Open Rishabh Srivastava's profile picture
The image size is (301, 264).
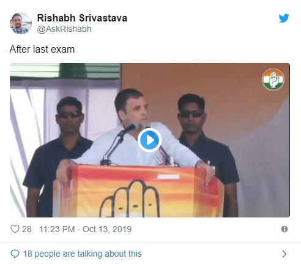21,23
